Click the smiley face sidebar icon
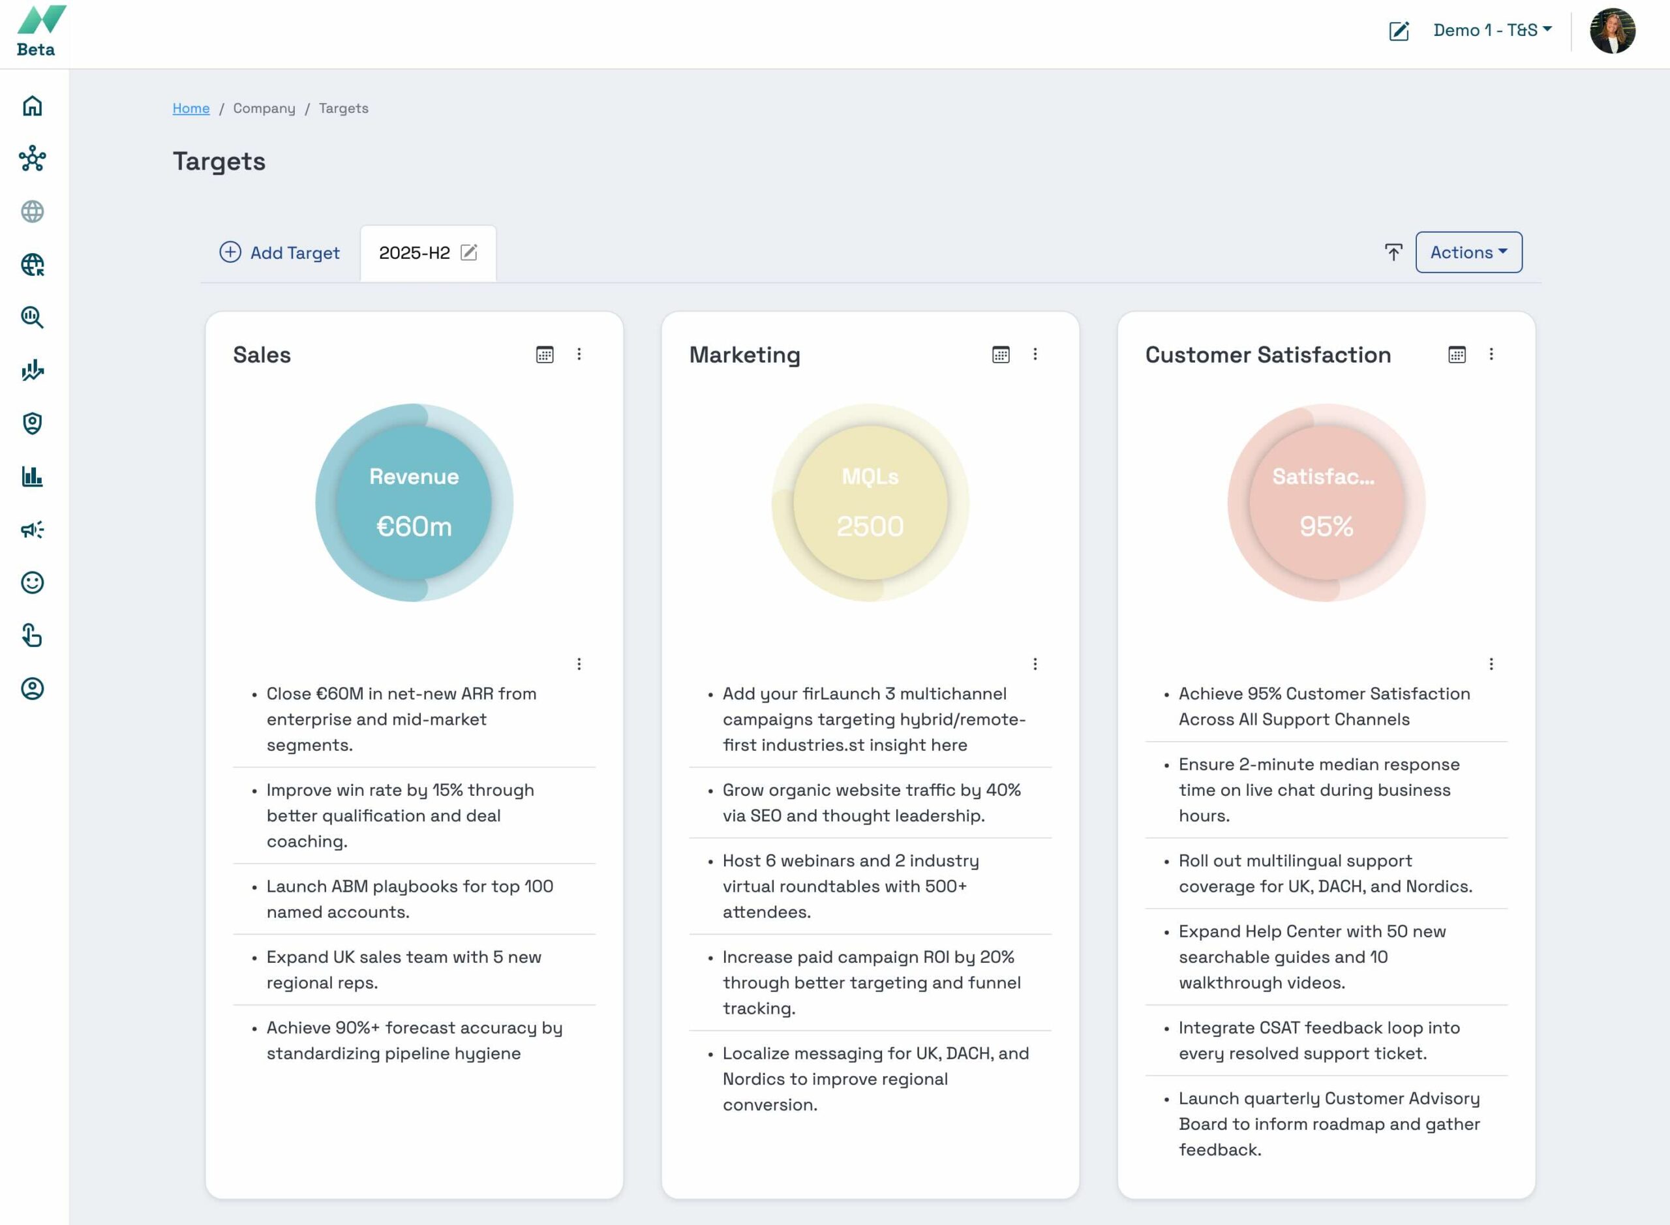 [32, 583]
